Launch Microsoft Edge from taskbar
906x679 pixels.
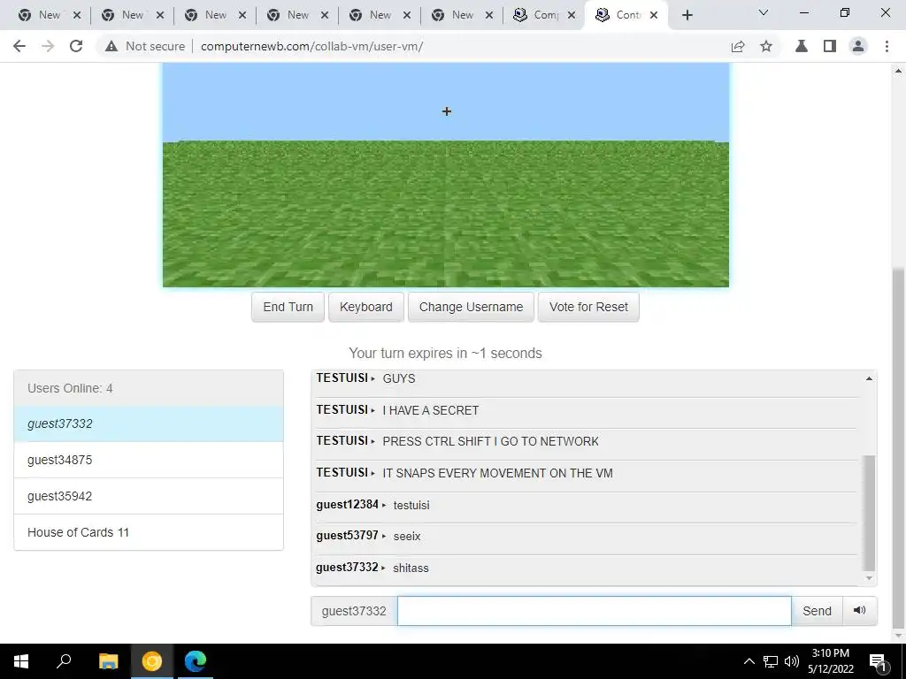coord(196,661)
